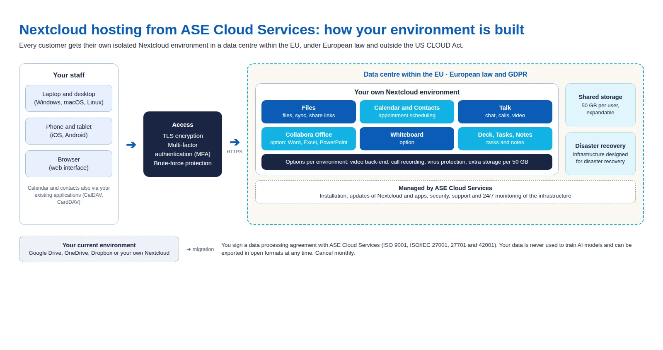The width and height of the screenshot is (663, 350).
Task: Click the Collabora Office tile
Action: [309, 139]
